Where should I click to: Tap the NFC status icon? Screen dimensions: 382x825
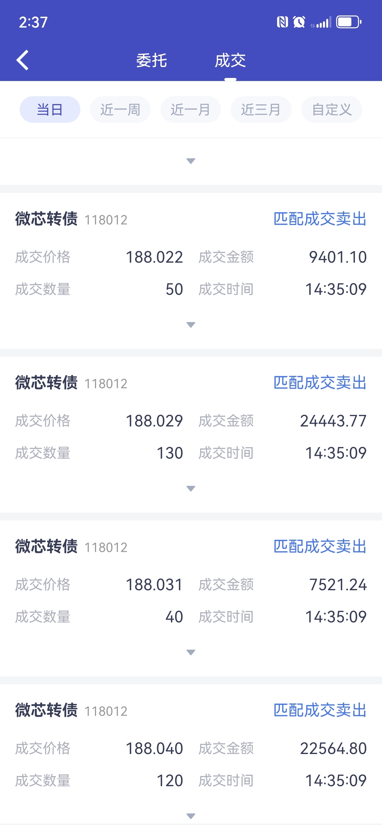(x=282, y=22)
